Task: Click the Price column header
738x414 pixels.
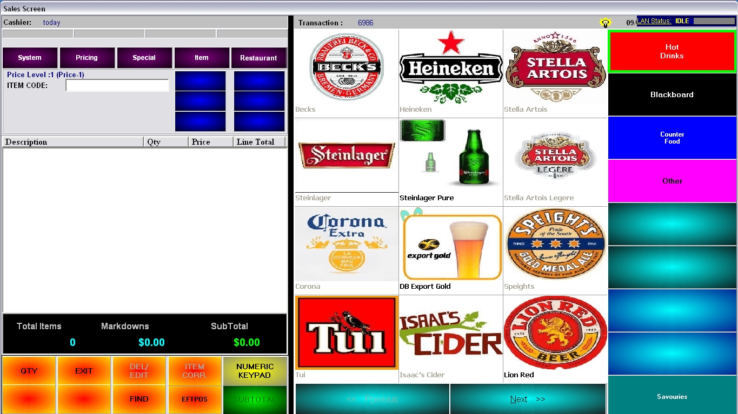Action: pos(211,142)
